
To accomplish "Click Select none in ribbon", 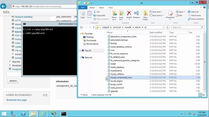I will (x=195, y=15).
